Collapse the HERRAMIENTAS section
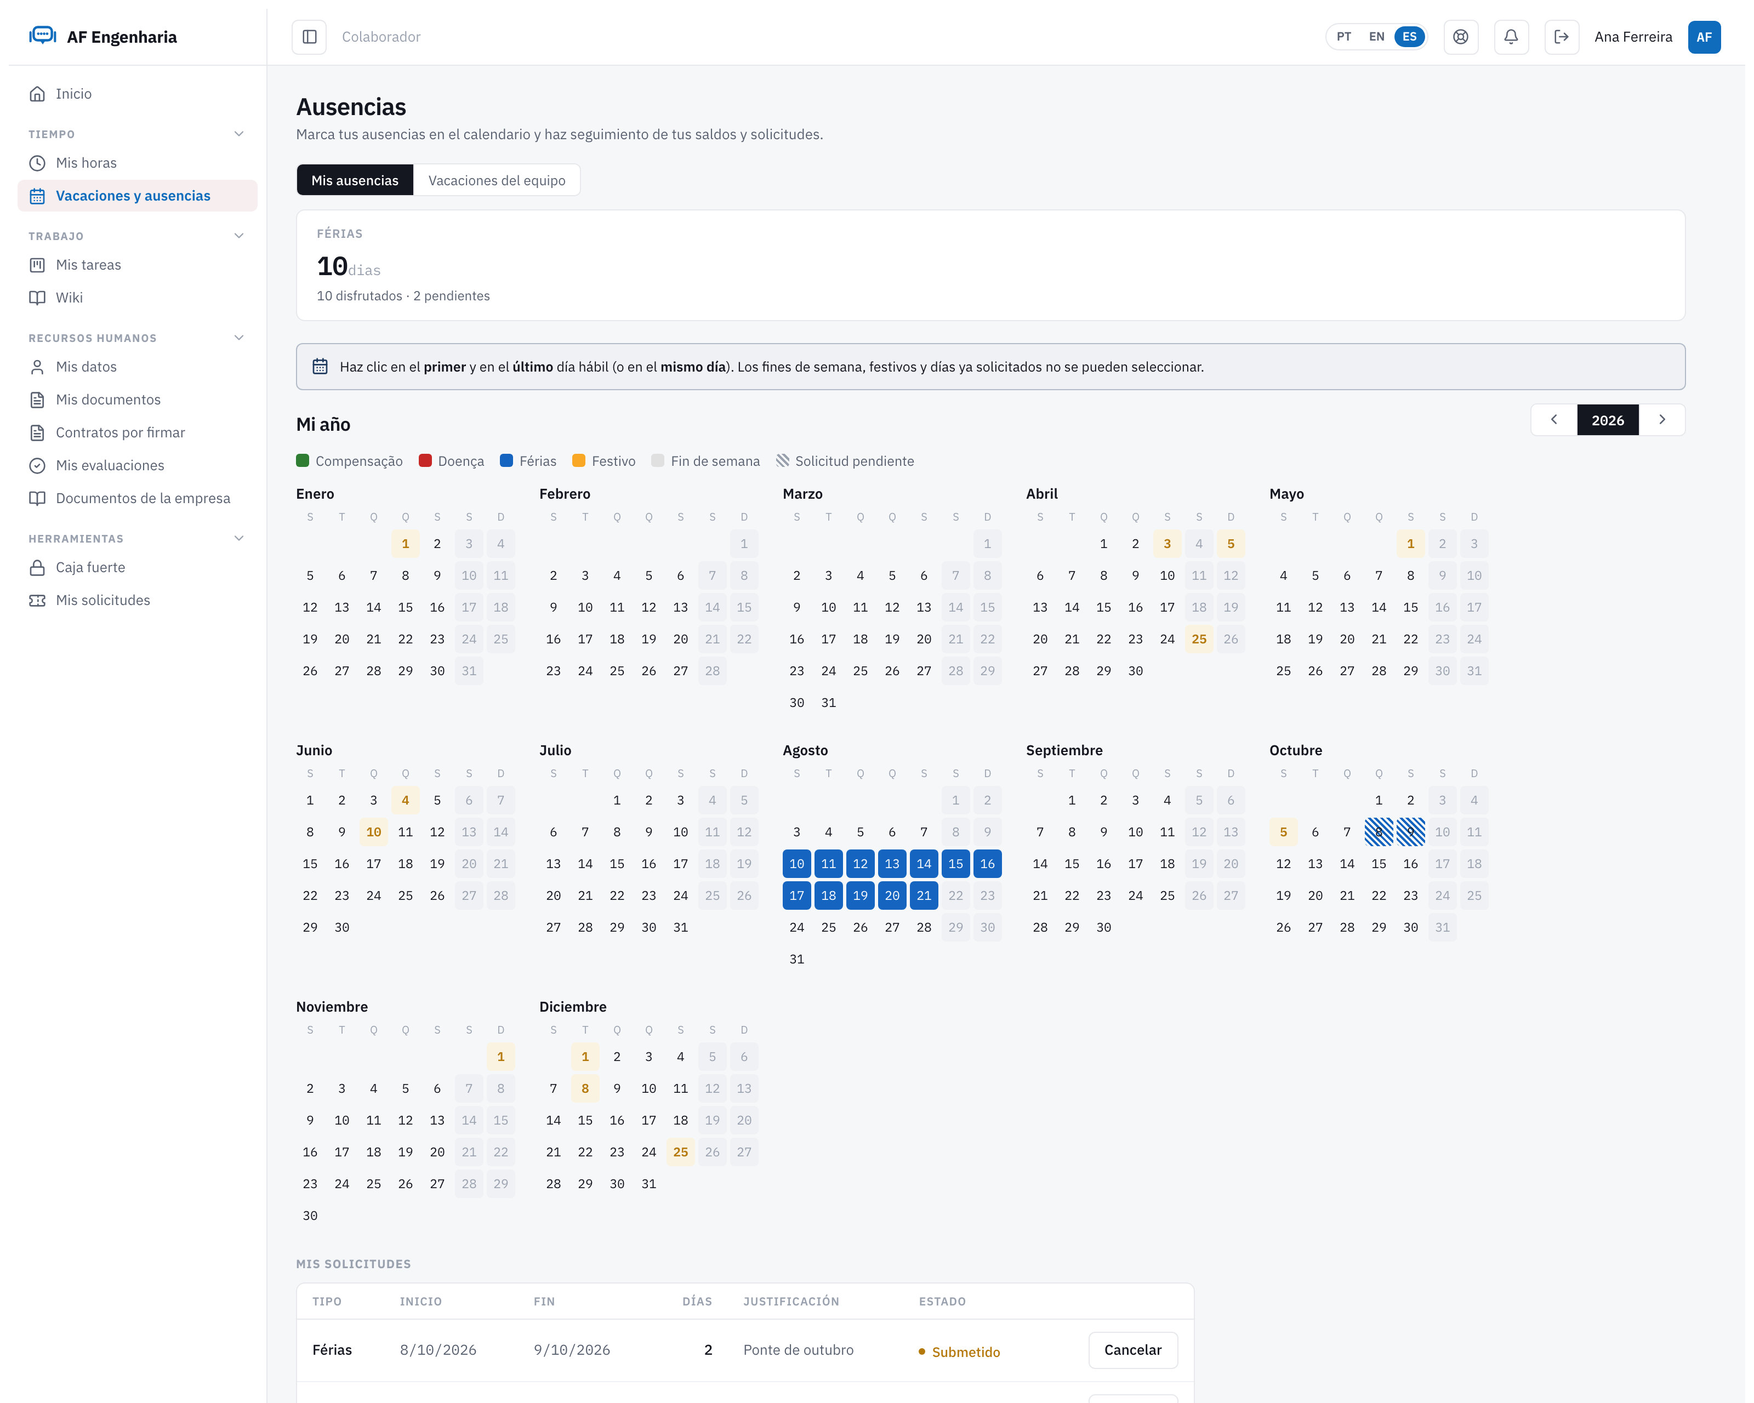This screenshot has width=1754, height=1403. point(239,538)
